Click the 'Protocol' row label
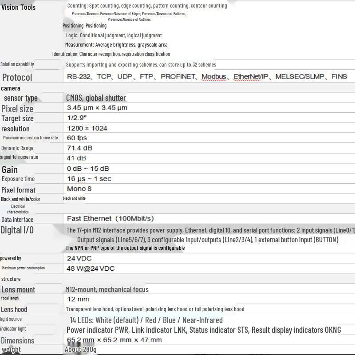 [x=17, y=77]
